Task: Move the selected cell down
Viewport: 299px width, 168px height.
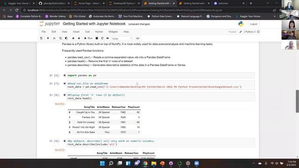Action: (x=79, y=38)
